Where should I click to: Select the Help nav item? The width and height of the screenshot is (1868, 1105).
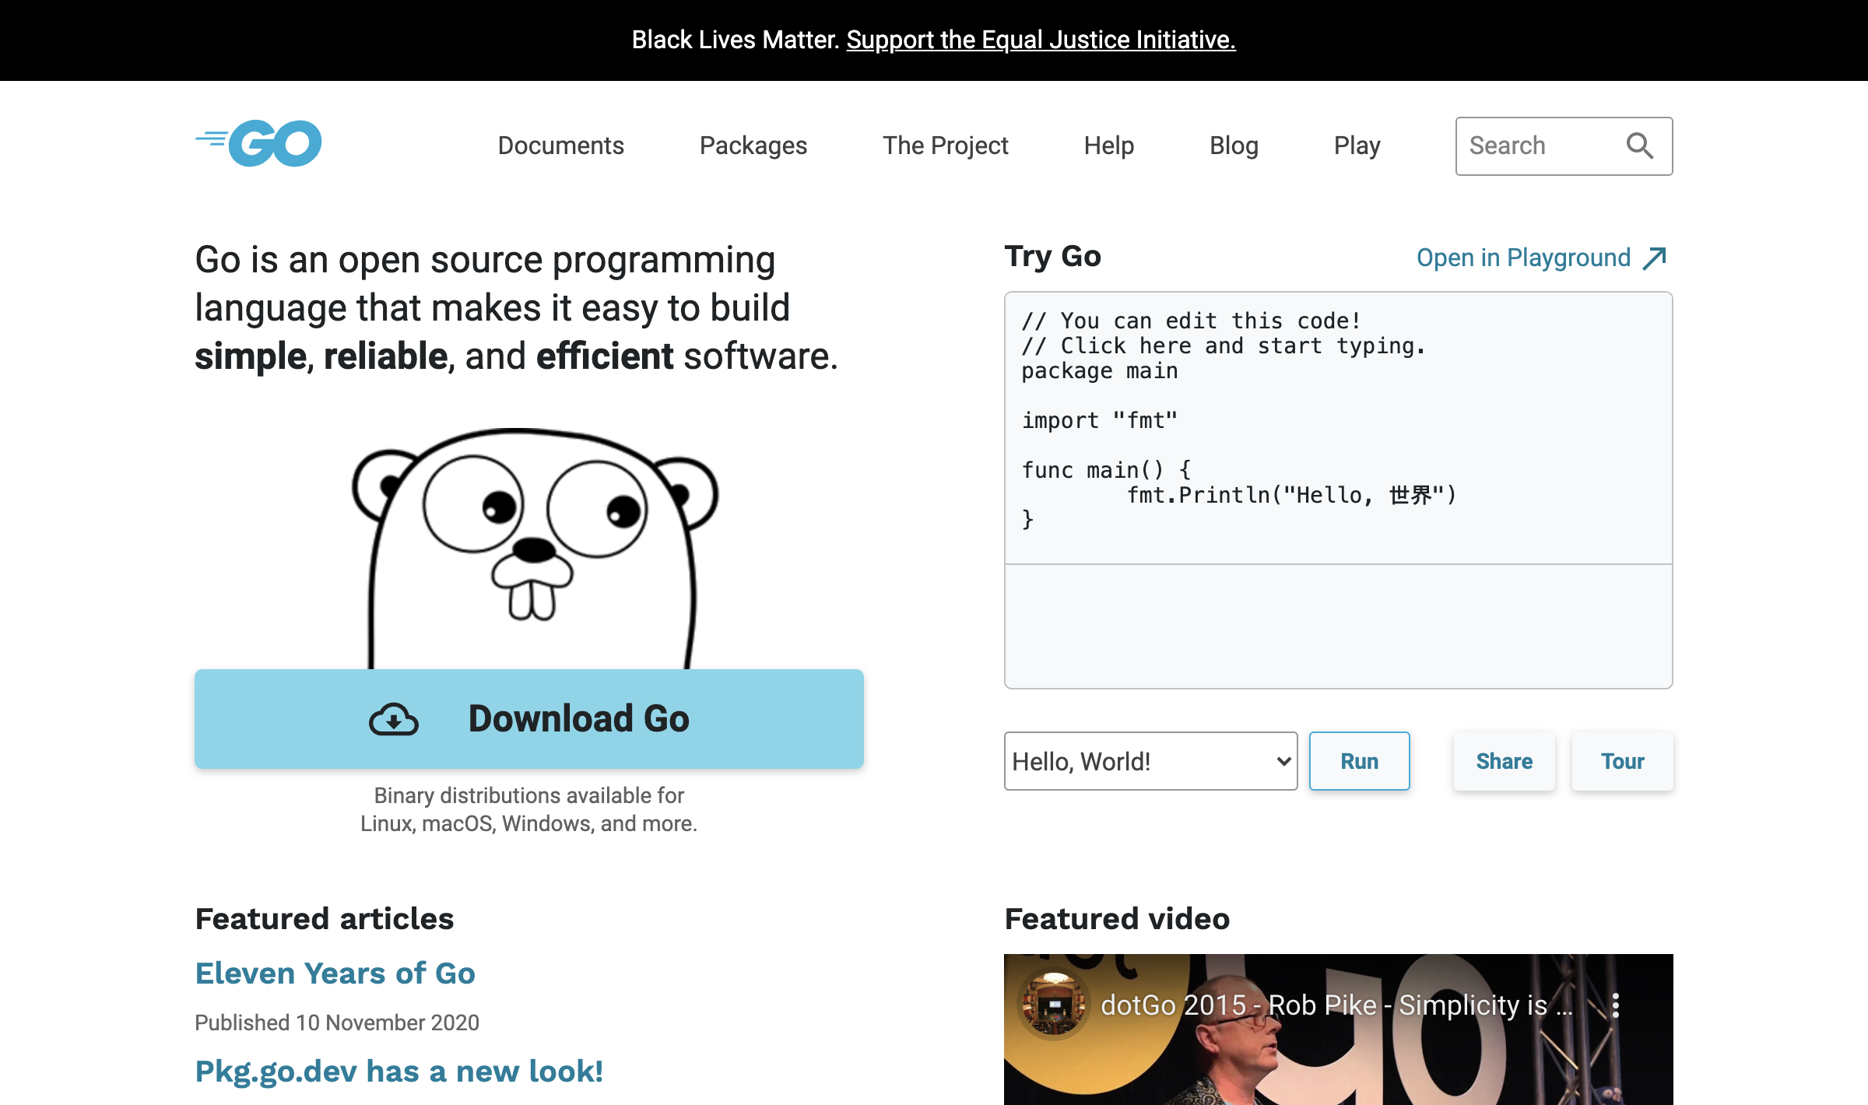(x=1108, y=146)
